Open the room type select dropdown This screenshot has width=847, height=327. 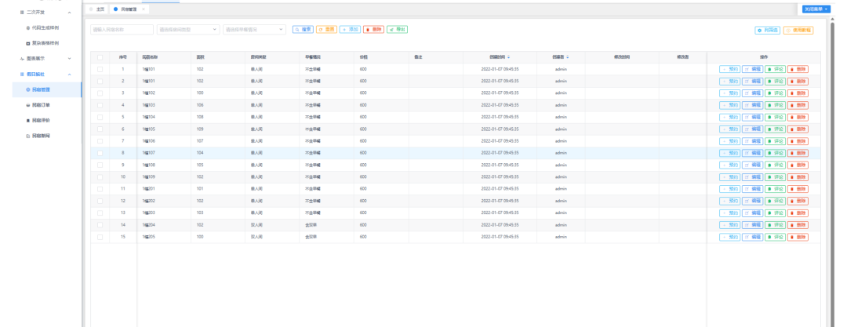(x=188, y=29)
